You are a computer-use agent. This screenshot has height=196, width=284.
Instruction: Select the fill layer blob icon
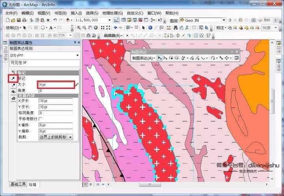(13, 98)
